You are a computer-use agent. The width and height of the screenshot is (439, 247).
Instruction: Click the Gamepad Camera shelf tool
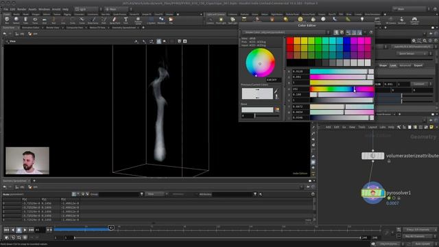pos(414,20)
